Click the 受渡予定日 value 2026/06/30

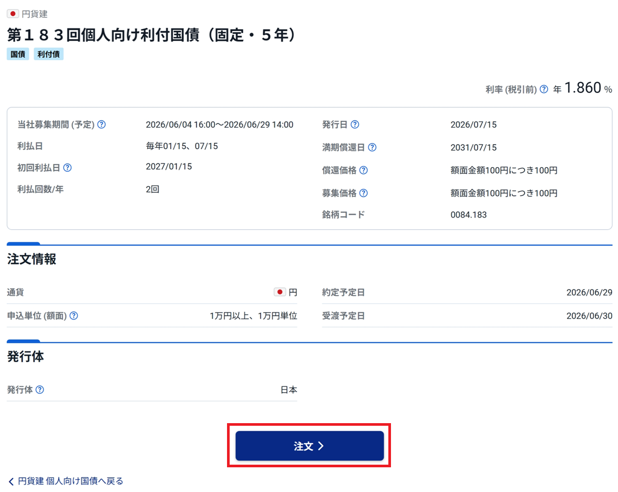click(589, 316)
